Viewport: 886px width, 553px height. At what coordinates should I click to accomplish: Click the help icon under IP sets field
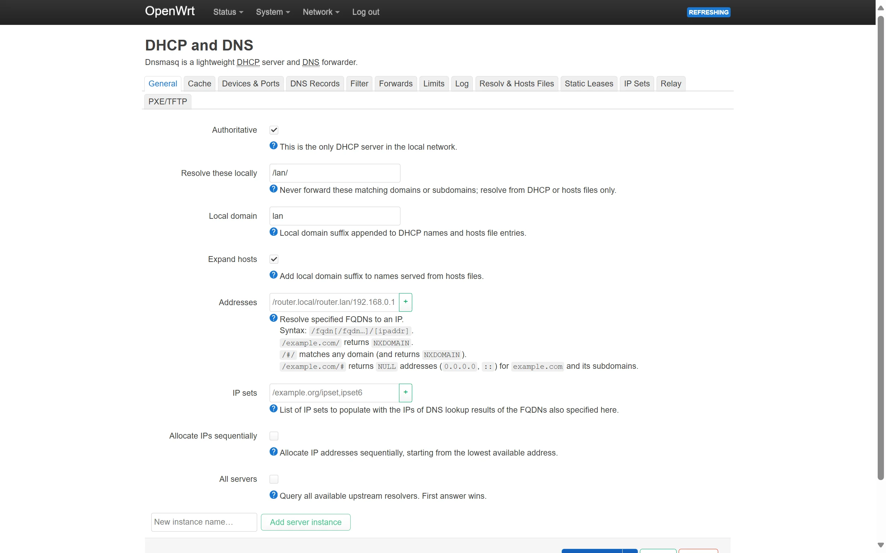(273, 409)
